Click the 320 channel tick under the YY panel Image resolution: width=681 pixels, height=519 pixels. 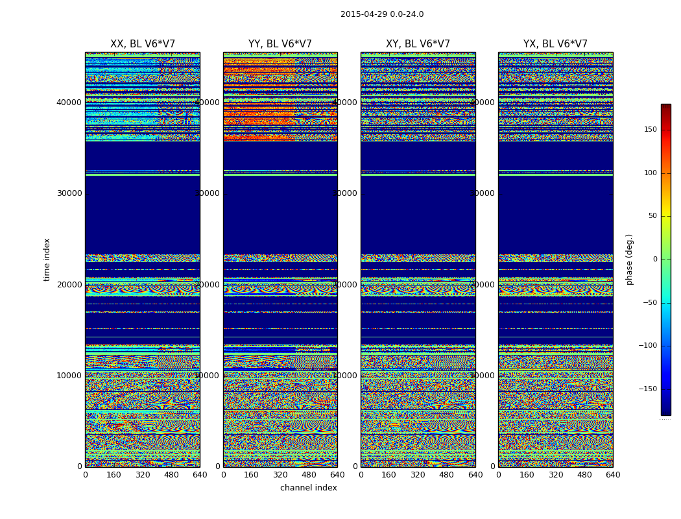tap(280, 475)
